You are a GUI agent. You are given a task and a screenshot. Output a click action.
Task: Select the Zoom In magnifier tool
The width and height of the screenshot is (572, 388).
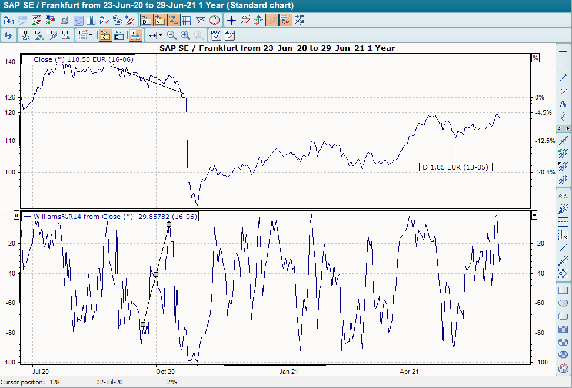[185, 35]
